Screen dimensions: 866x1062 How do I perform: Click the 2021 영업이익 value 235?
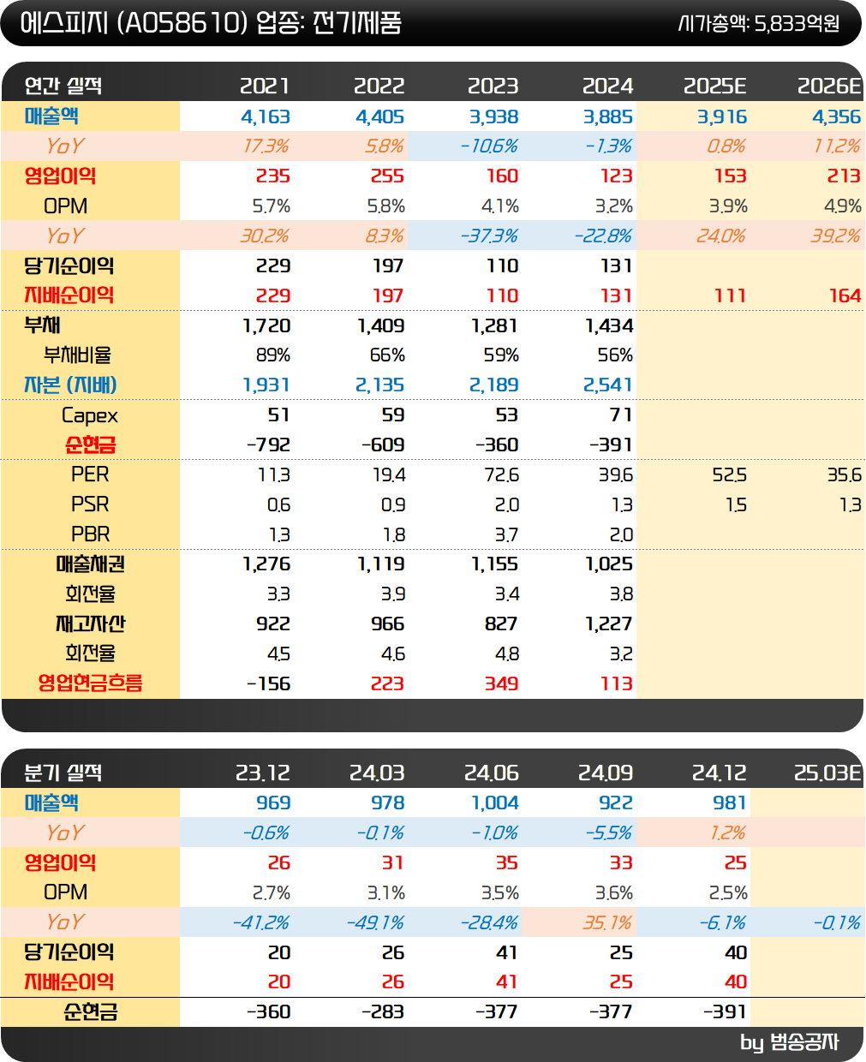pyautogui.click(x=273, y=176)
